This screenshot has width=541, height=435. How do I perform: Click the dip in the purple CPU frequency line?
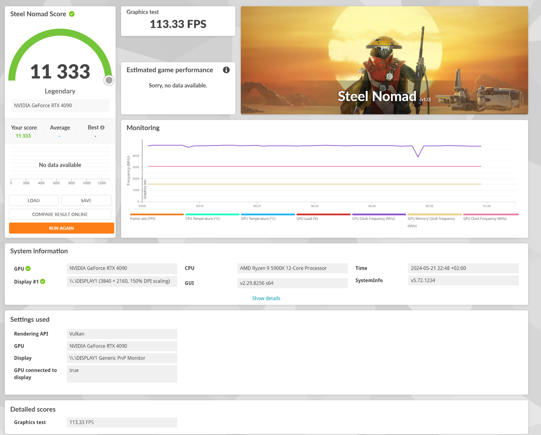418,156
